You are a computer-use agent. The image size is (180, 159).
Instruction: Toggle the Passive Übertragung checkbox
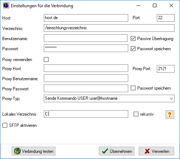133,39
